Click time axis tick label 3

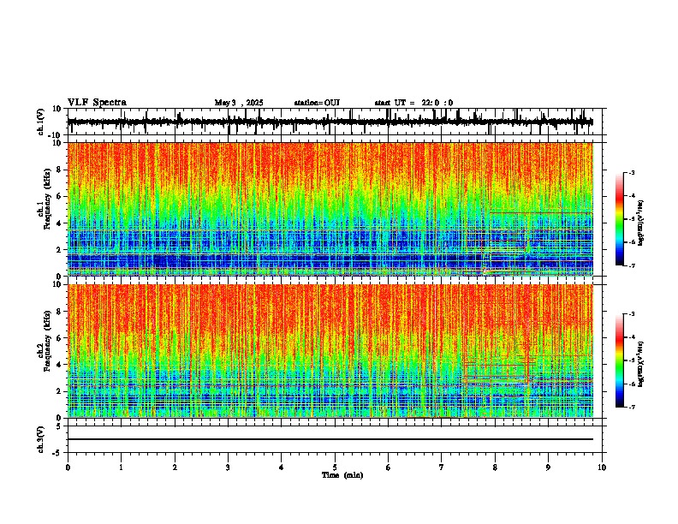tap(228, 467)
